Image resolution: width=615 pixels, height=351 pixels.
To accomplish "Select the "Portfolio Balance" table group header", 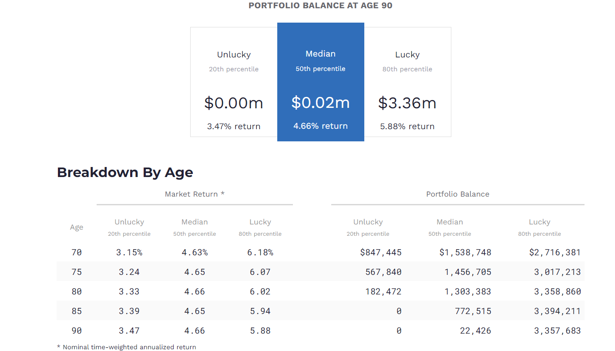I will click(x=458, y=194).
